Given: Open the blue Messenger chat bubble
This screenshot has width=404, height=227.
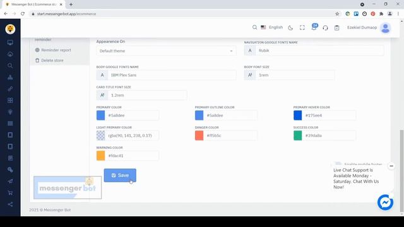Looking at the screenshot, I should click(x=385, y=202).
